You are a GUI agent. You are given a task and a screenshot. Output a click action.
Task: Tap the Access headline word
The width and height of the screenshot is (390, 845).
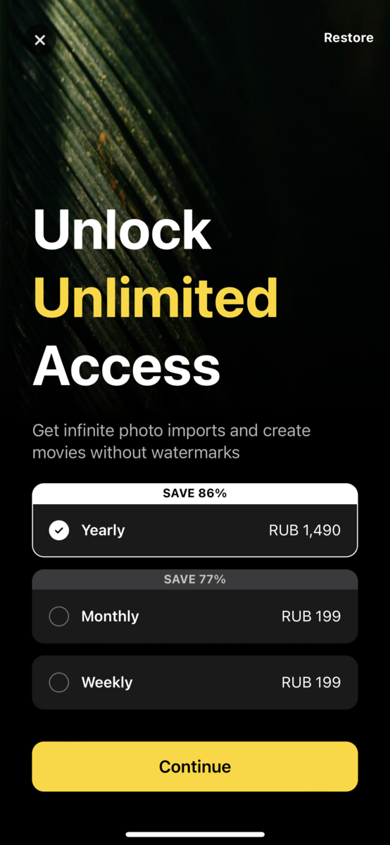coord(126,365)
